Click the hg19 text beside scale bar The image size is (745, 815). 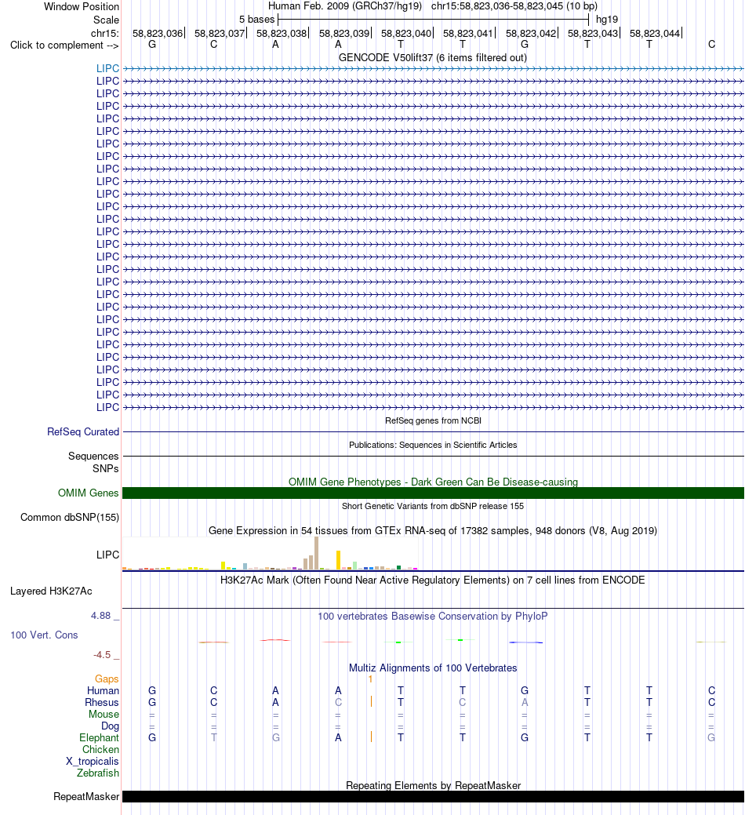607,20
